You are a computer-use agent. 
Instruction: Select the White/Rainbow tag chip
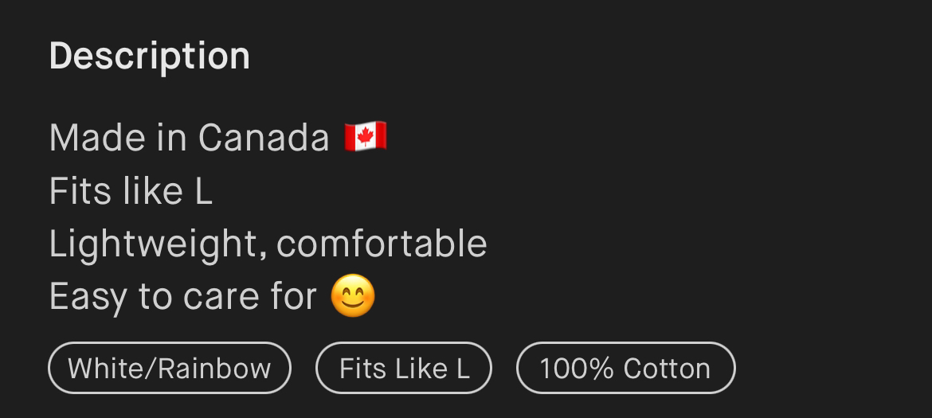tap(170, 368)
